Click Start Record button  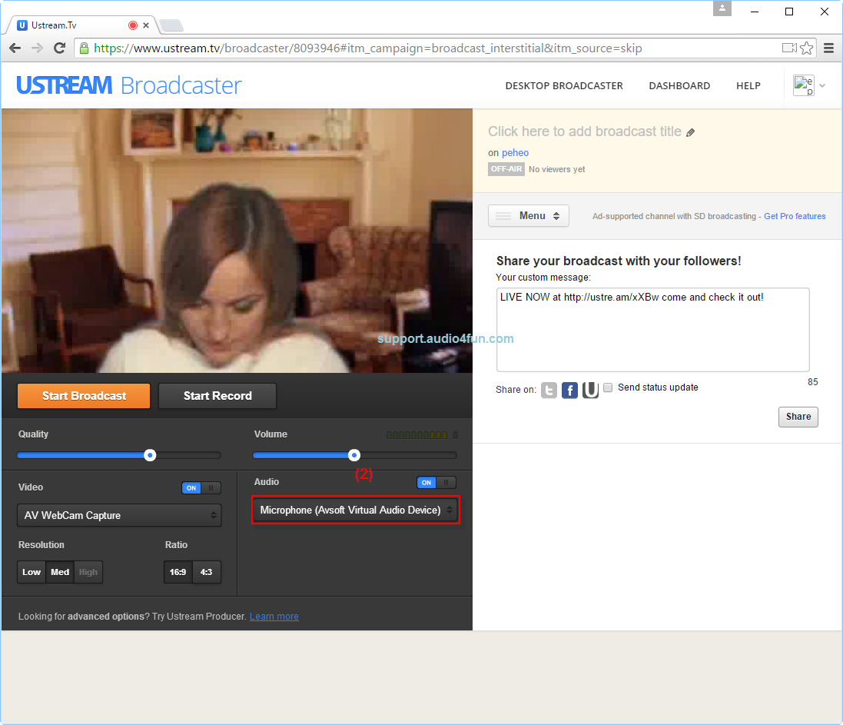[217, 396]
